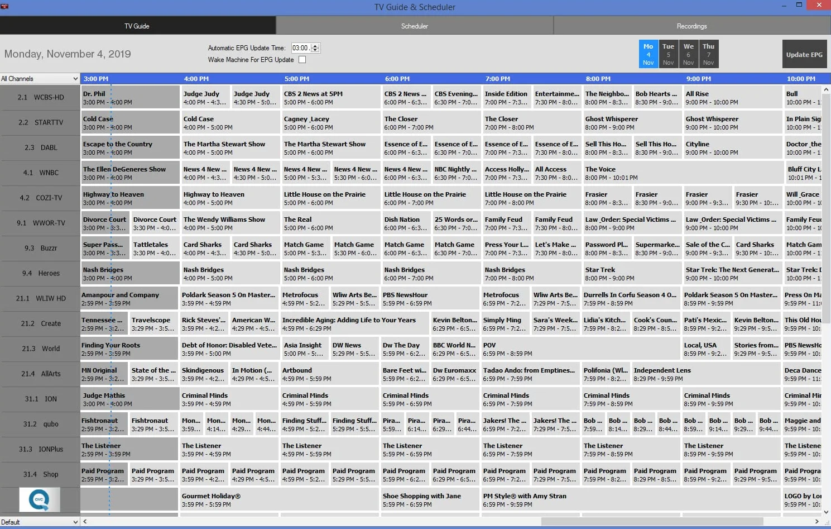Select the We 6 Nov day button
The width and height of the screenshot is (831, 529).
click(x=689, y=54)
